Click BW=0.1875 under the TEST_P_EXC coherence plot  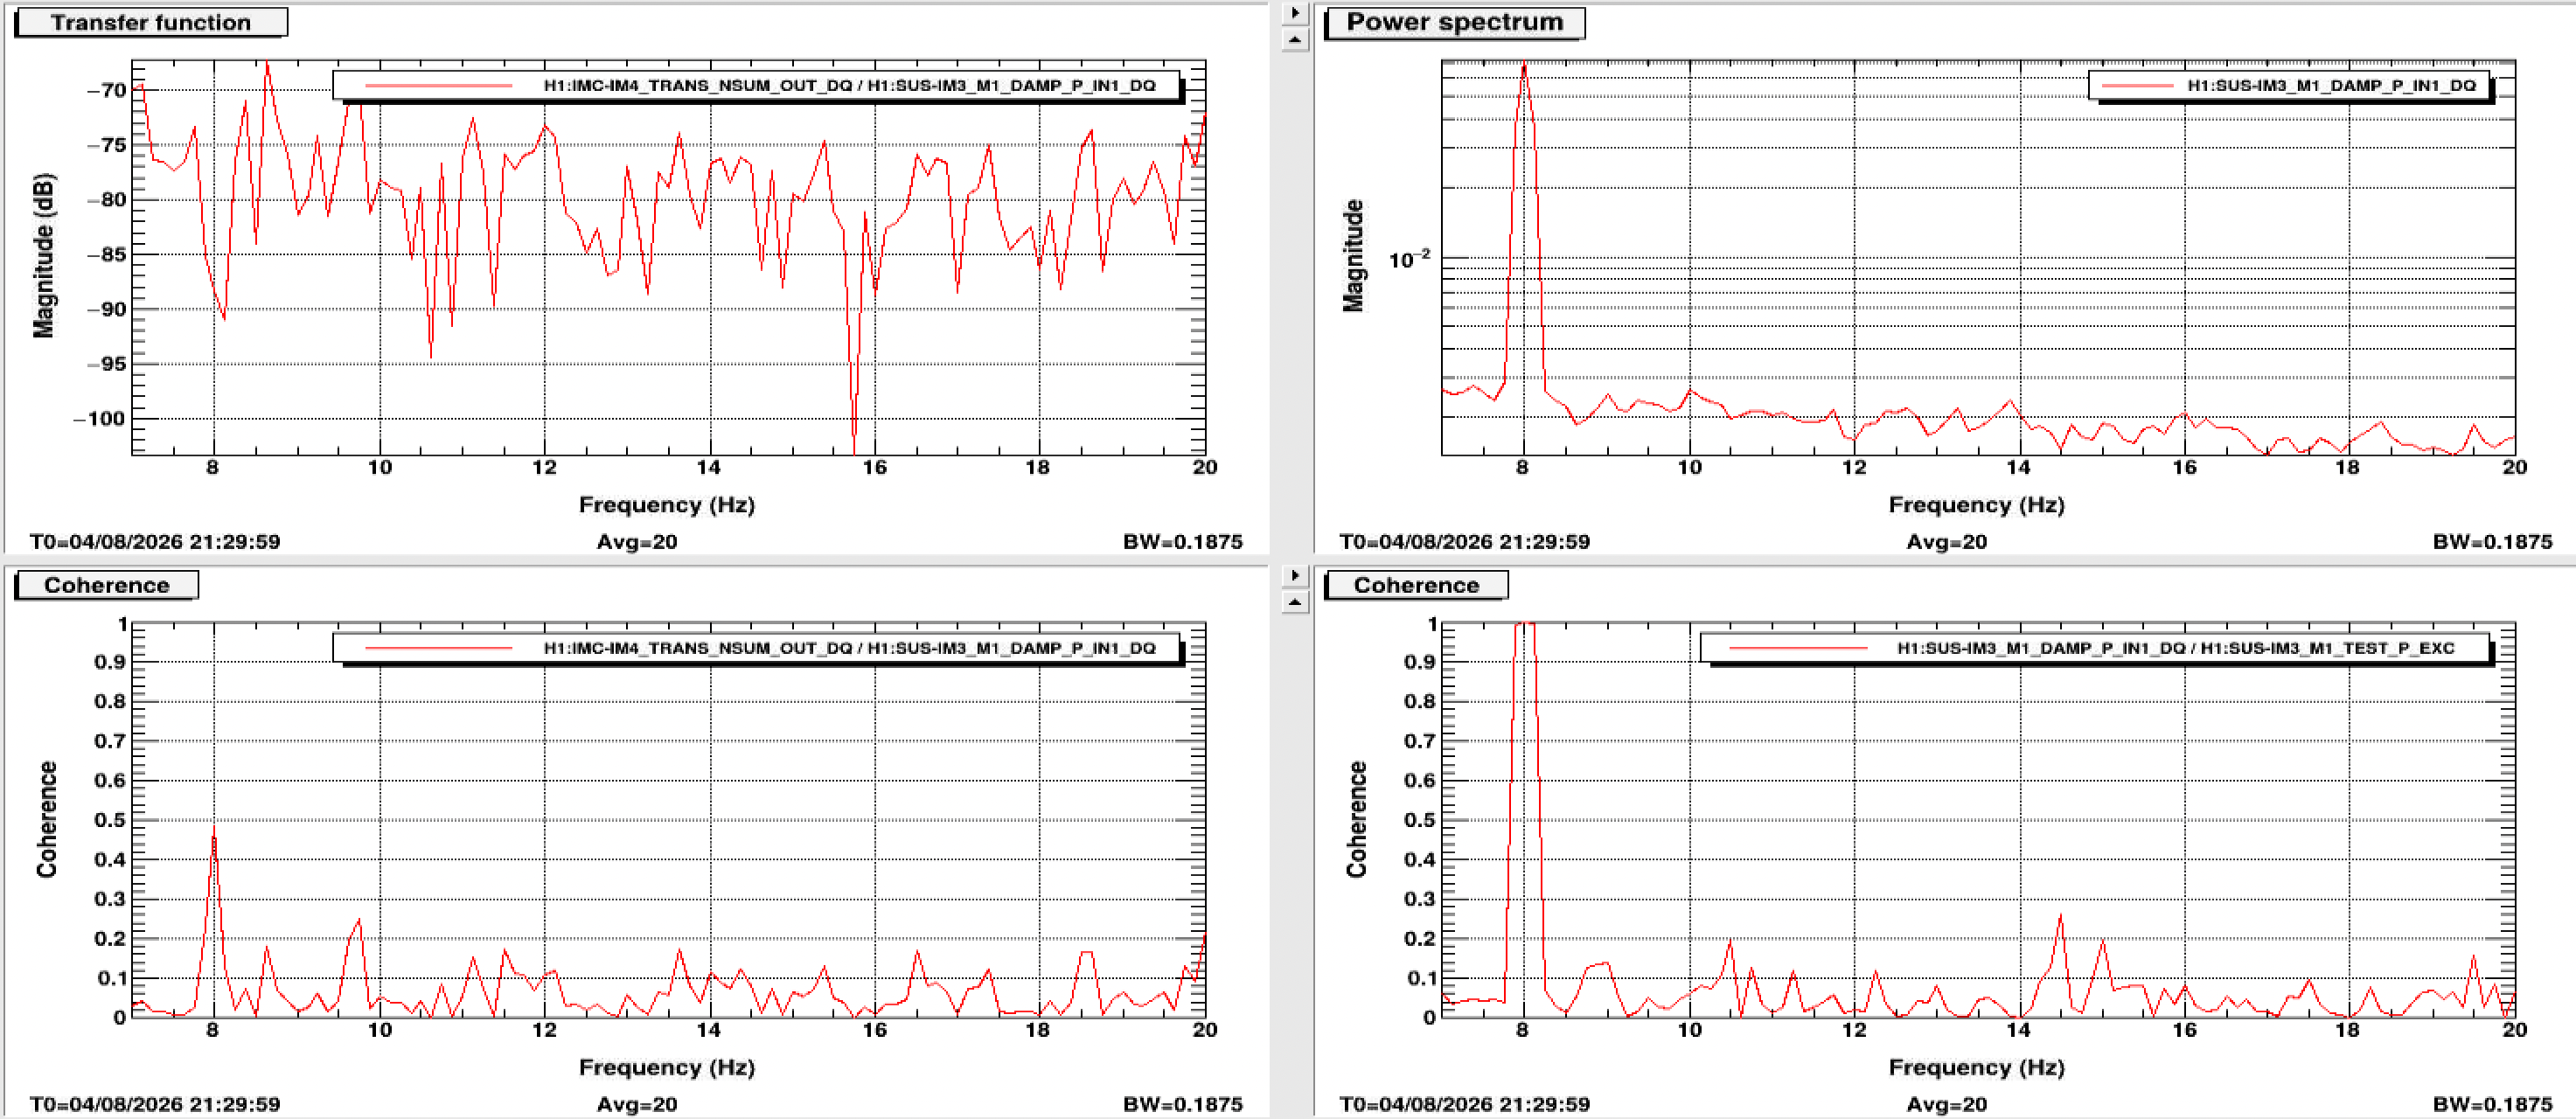2493,1104
